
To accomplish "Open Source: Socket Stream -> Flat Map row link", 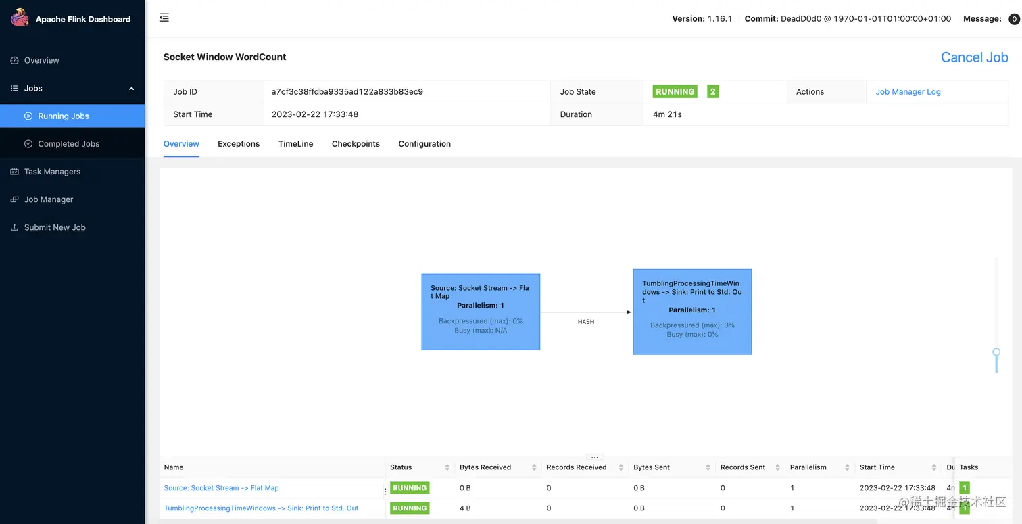I will [x=221, y=488].
